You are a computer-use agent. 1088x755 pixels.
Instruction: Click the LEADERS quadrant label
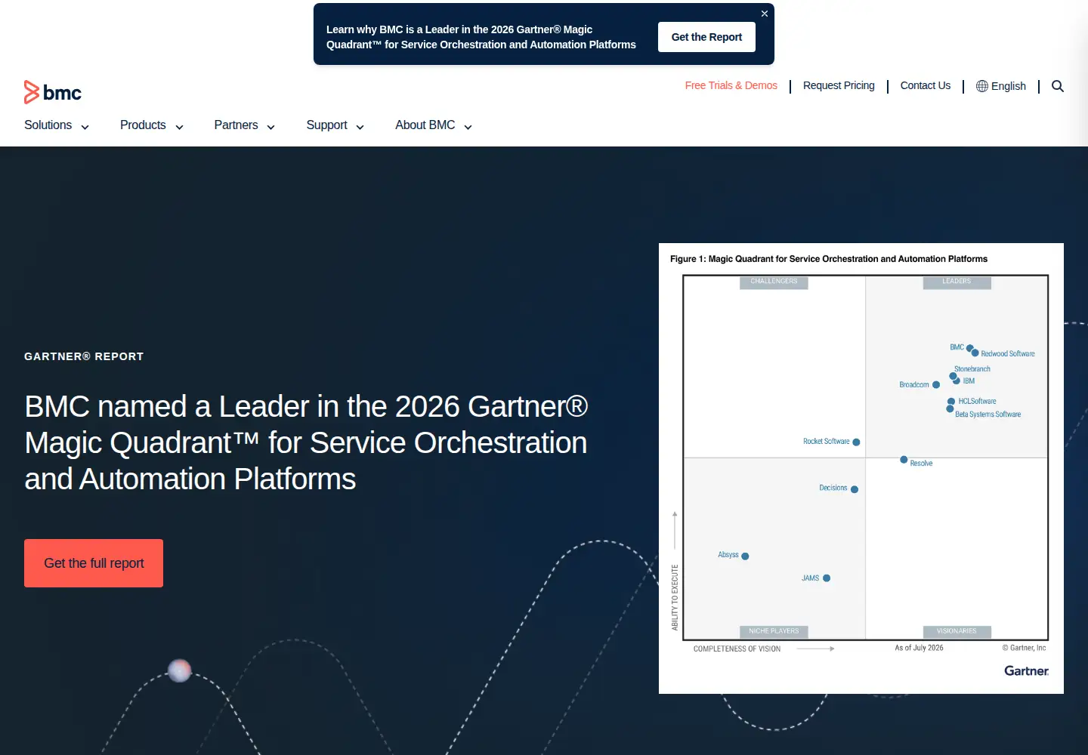[x=957, y=282]
